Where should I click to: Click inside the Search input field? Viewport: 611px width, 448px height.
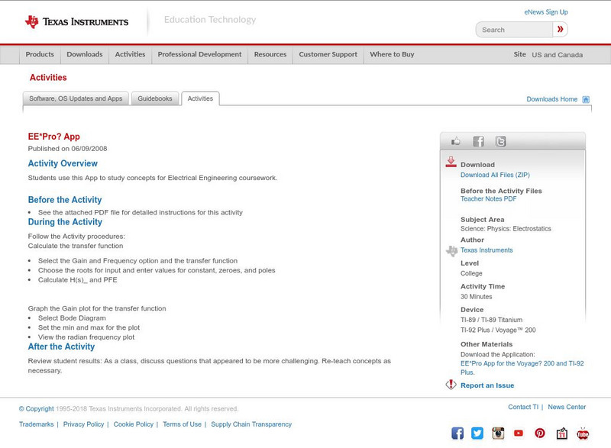pyautogui.click(x=512, y=29)
